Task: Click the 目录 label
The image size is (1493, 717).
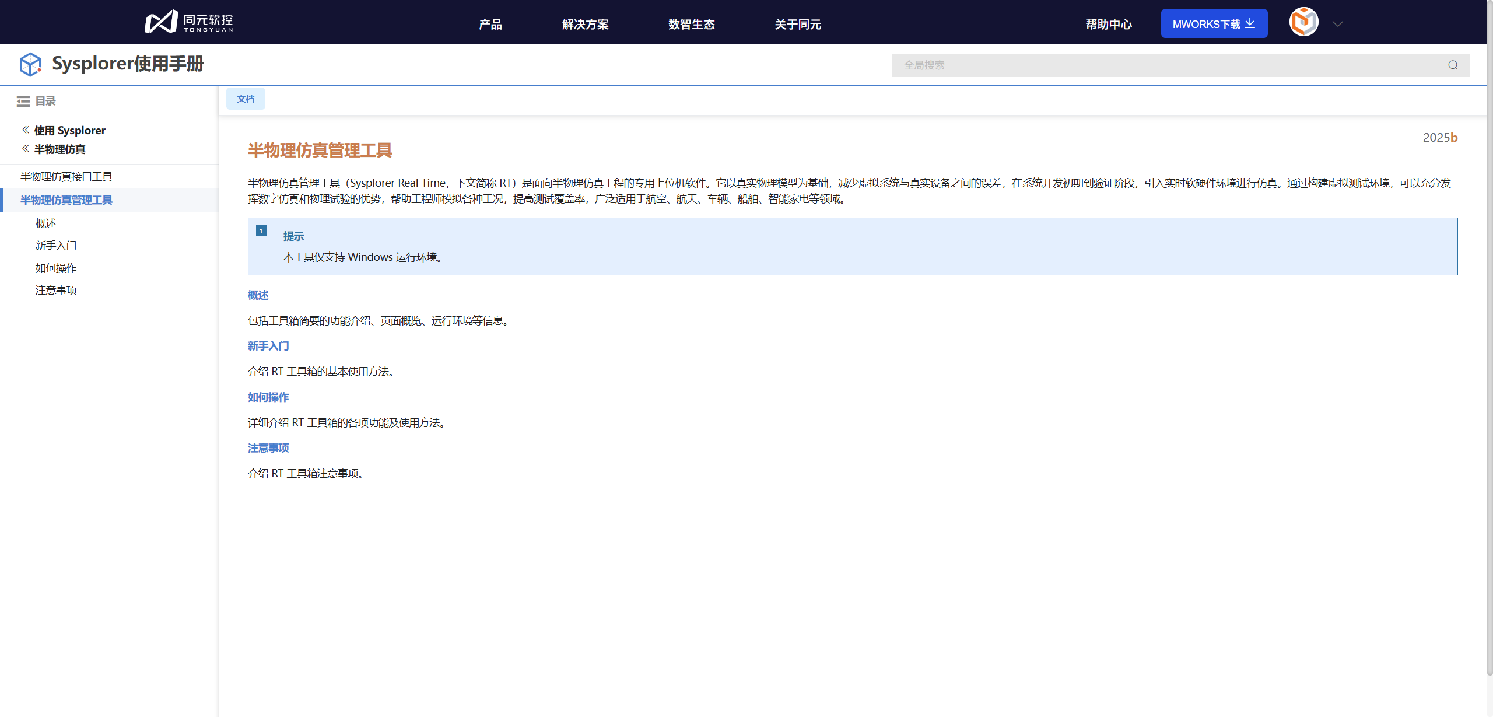Action: tap(45, 102)
